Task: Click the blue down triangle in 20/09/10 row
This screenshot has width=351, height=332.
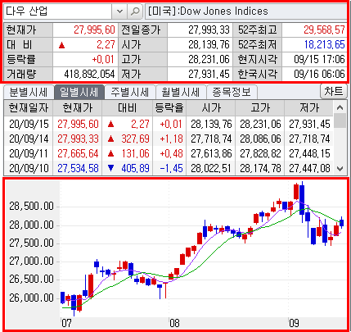Action: tap(110, 168)
